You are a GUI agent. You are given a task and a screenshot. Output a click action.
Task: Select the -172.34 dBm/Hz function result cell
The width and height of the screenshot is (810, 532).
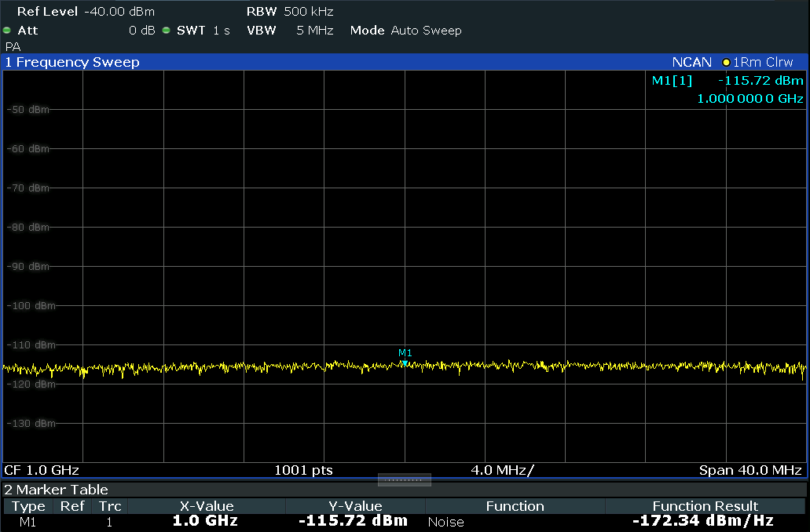pos(704,521)
